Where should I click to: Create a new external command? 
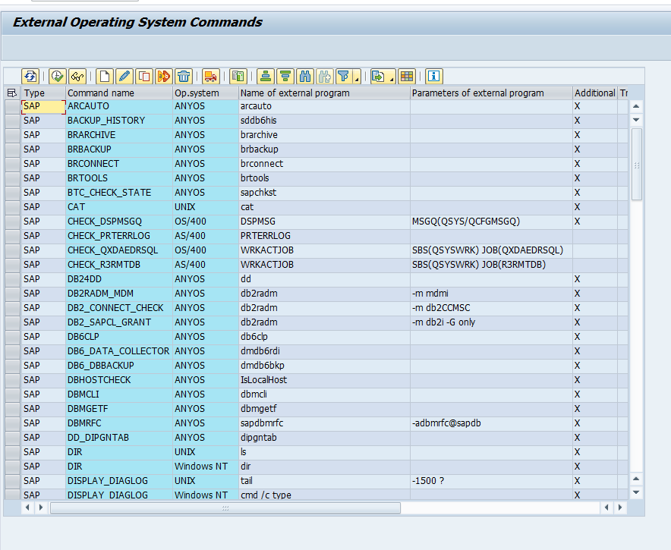tap(103, 76)
